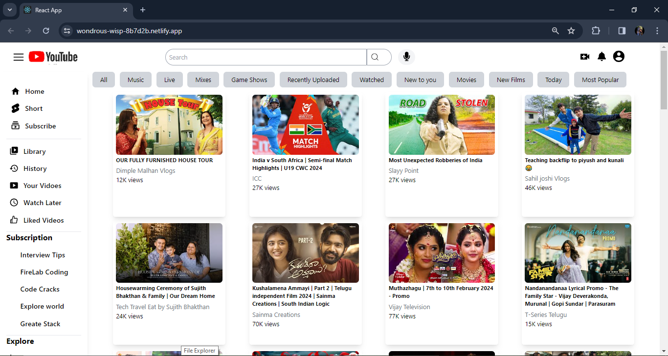This screenshot has width=668, height=356.
Task: Click the Vijay Television channel name
Action: 409,307
